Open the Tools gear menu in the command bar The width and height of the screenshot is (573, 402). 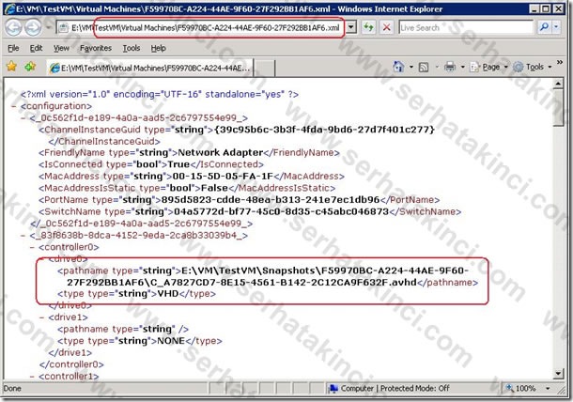coord(532,68)
